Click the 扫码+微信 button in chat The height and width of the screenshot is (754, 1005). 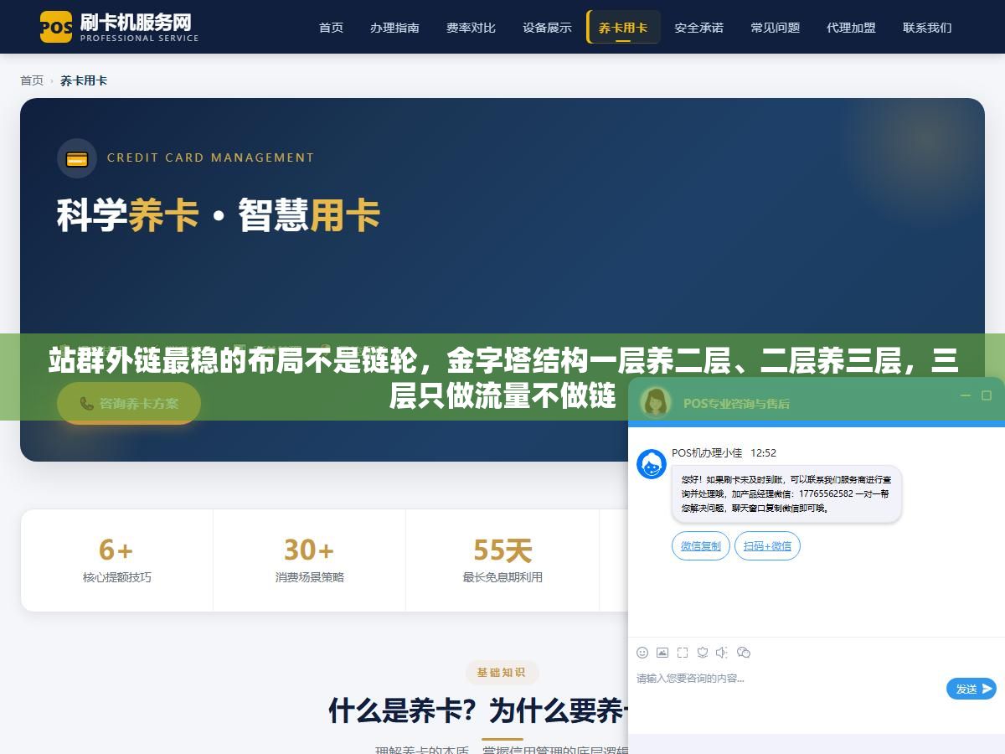point(767,545)
